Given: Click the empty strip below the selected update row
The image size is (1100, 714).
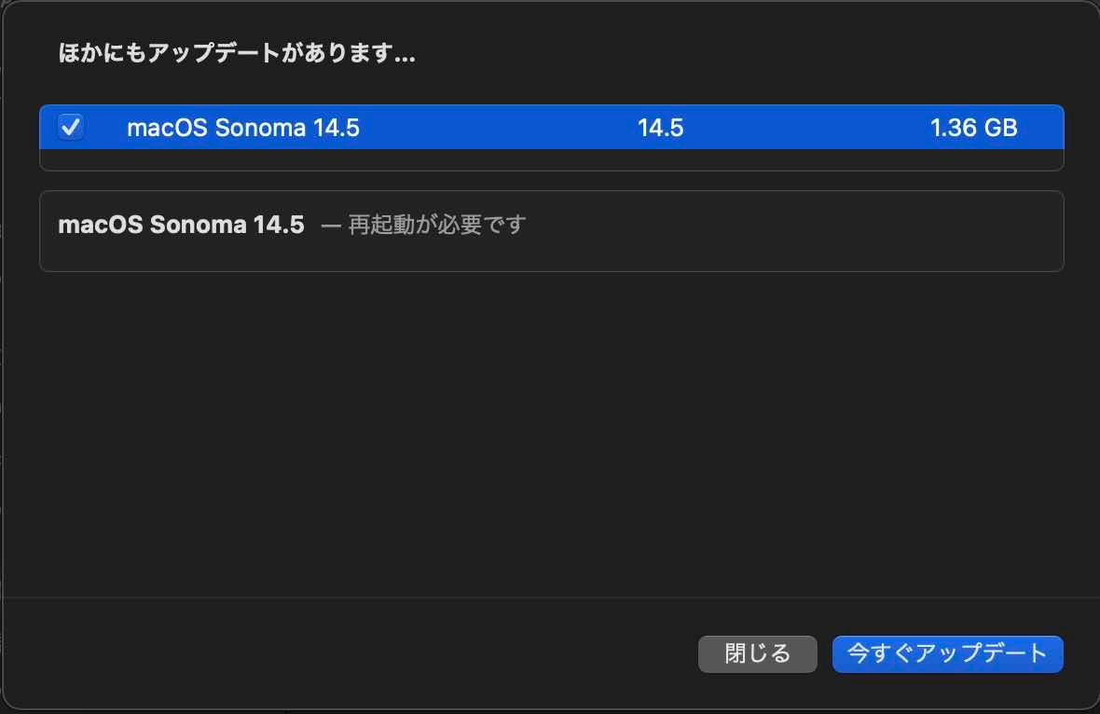Looking at the screenshot, I should pos(550,159).
